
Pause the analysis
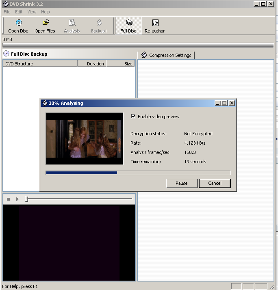182,183
